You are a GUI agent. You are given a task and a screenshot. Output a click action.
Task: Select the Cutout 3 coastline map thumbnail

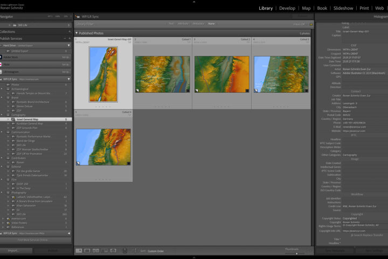point(281,74)
